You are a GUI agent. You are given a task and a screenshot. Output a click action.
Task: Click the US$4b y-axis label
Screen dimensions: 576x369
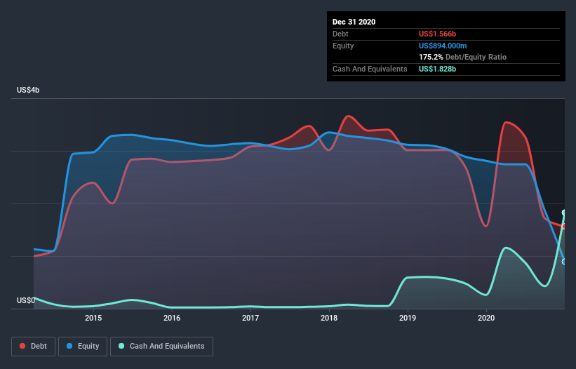point(28,90)
